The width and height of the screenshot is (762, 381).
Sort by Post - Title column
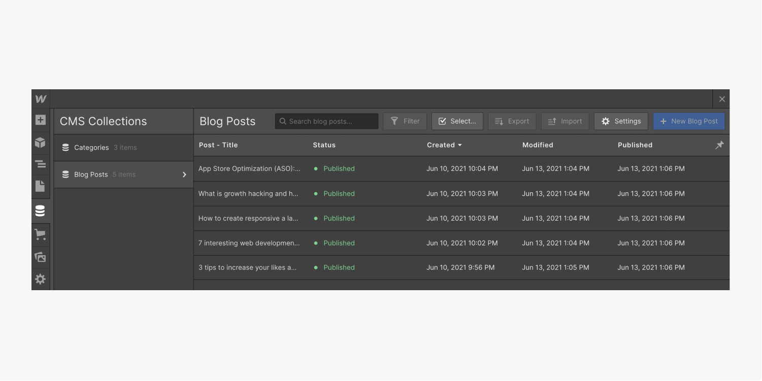pyautogui.click(x=218, y=145)
